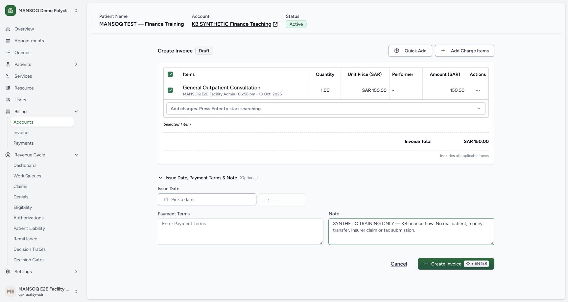
Task: Click the Patients person icon
Action: click(x=8, y=64)
